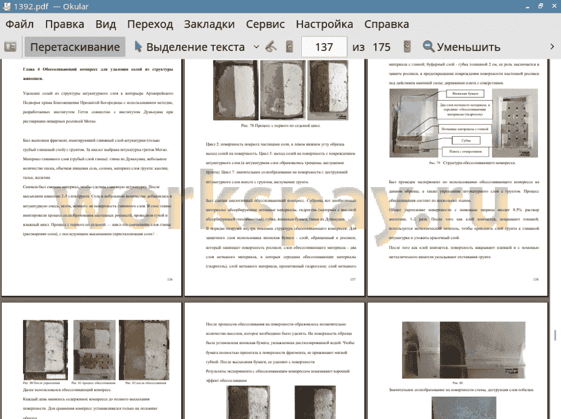
Task: Click the annotation highlighter icon
Action: coord(271,47)
